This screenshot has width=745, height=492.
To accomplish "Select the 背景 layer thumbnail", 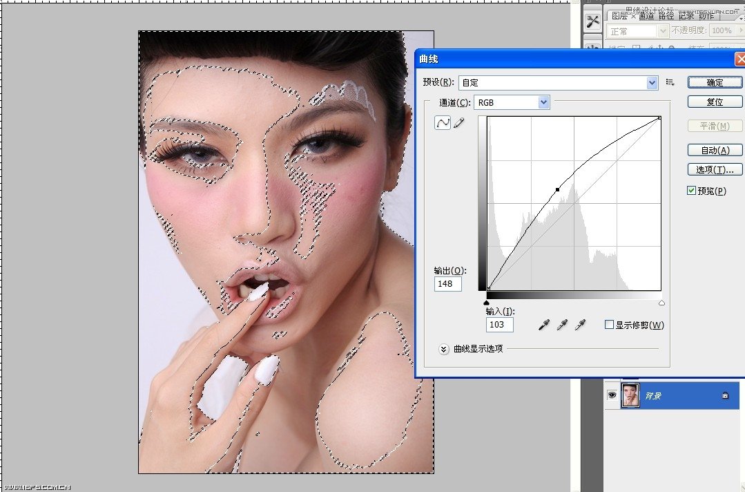I will point(630,395).
